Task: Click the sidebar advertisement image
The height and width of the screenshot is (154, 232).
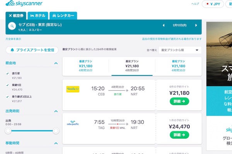Action: [x=219, y=54]
